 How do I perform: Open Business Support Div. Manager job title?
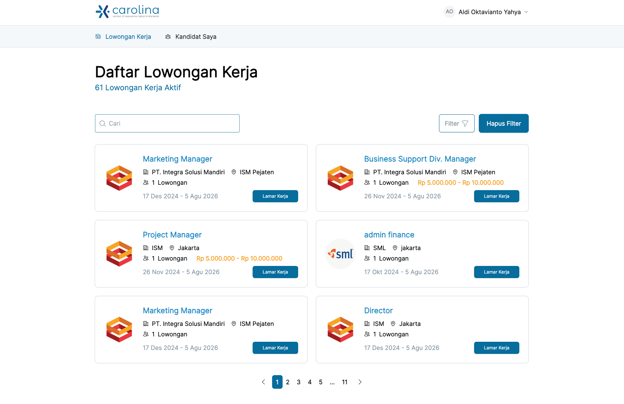click(x=420, y=159)
